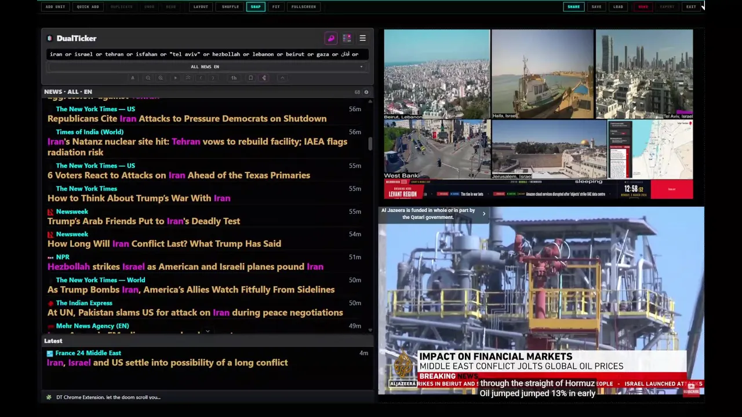Click the font size 'A' icon
Screen dimensions: 742x417
pyautogui.click(x=133, y=78)
